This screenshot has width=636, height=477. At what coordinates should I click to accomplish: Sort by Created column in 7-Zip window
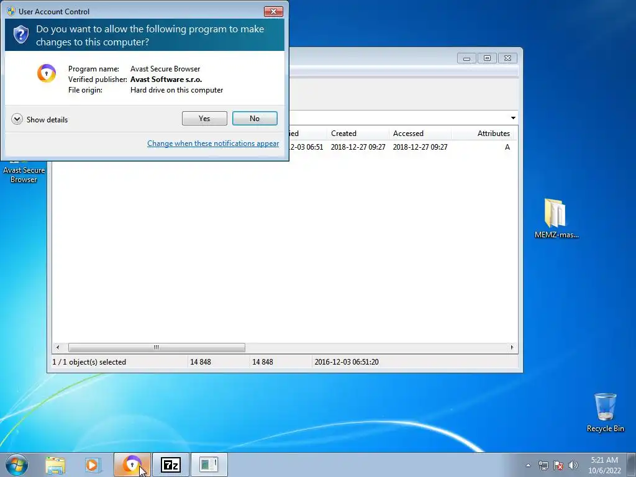(358, 134)
